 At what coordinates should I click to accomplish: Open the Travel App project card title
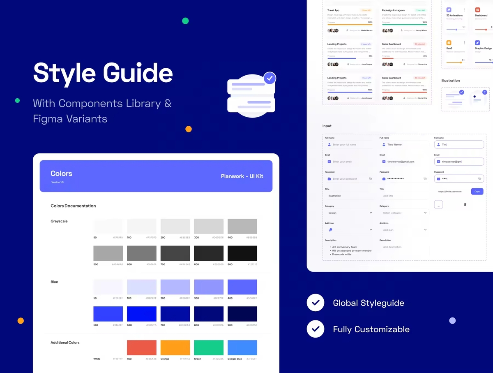coord(334,10)
